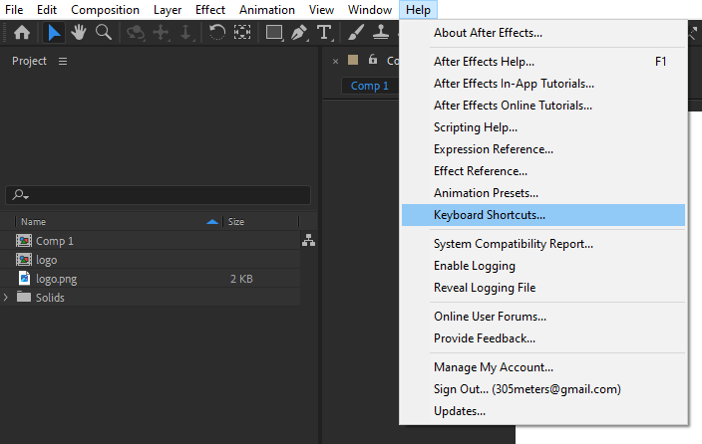The image size is (702, 444).
Task: Open Online User Forums...
Action: pos(543,317)
